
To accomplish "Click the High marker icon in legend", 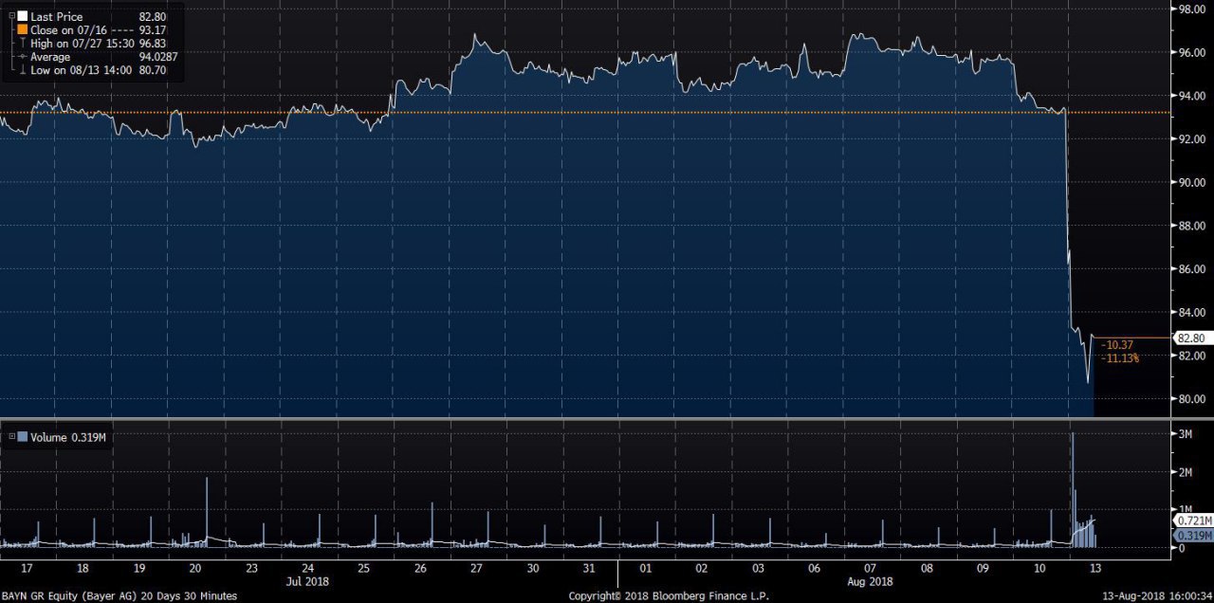I will 22,44.
